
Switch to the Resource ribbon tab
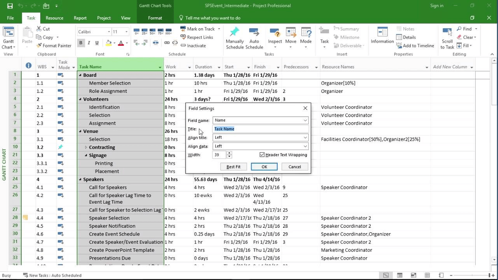pos(54,18)
